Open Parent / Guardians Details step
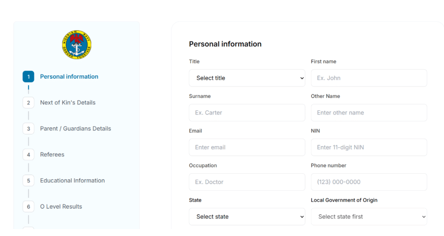The image size is (444, 236). [75, 129]
